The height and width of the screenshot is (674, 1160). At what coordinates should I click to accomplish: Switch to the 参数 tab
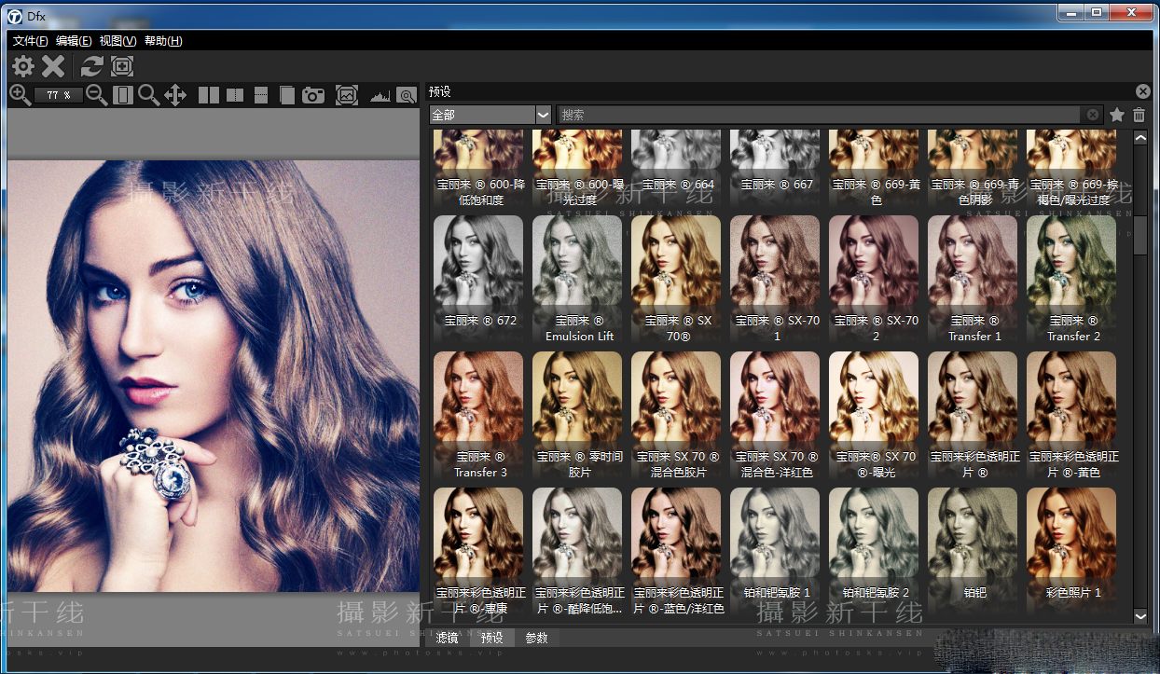pyautogui.click(x=537, y=638)
